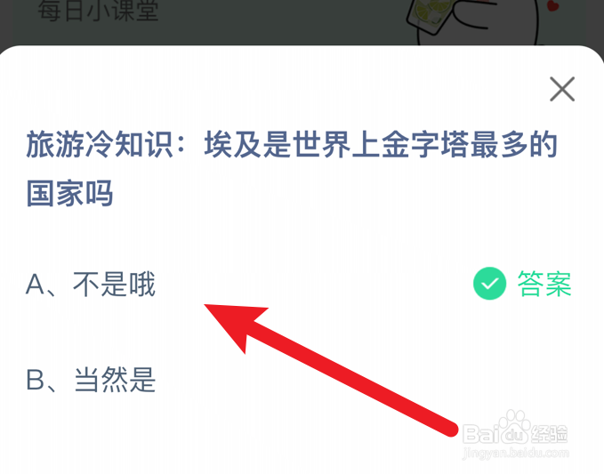The width and height of the screenshot is (604, 474).
Task: Click the words 旅游冷知识 in question
Action: coord(99,144)
